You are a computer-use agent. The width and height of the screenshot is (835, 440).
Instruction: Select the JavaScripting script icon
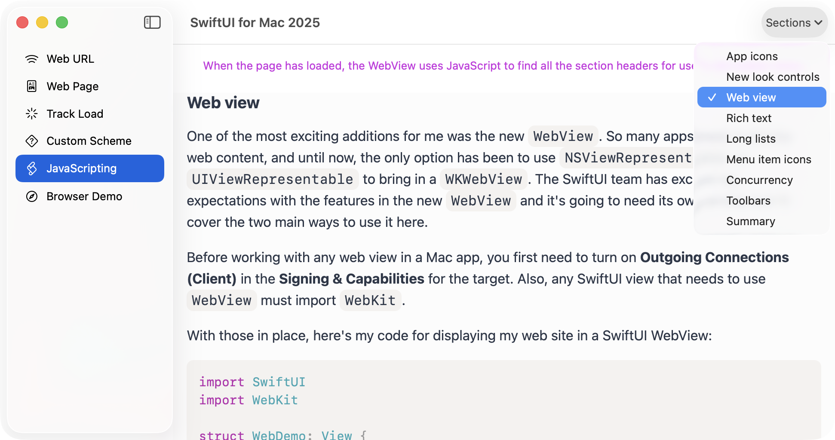[x=31, y=168]
